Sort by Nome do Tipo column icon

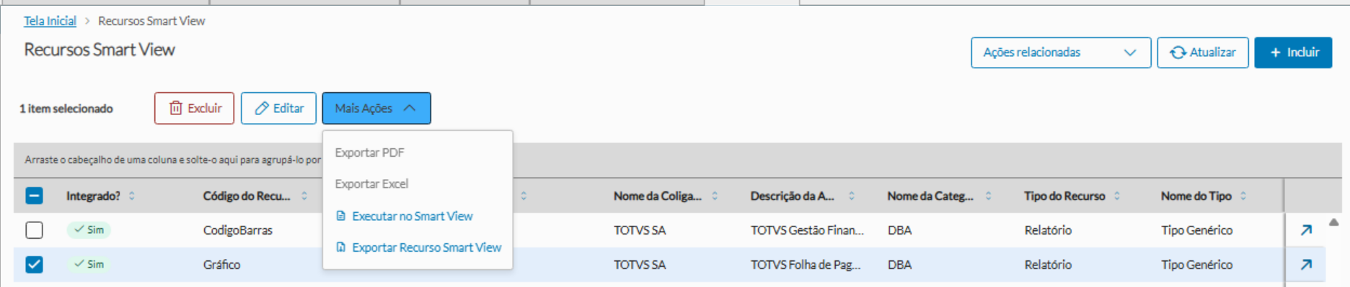(1243, 196)
